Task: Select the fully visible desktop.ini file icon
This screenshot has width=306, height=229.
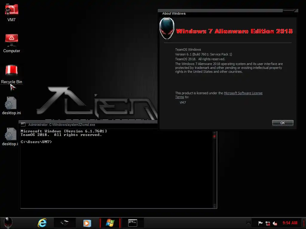Action: pyautogui.click(x=11, y=106)
